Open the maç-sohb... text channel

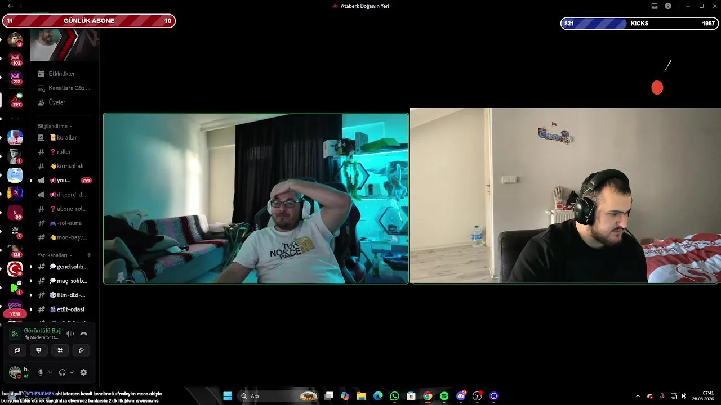[x=64, y=281]
